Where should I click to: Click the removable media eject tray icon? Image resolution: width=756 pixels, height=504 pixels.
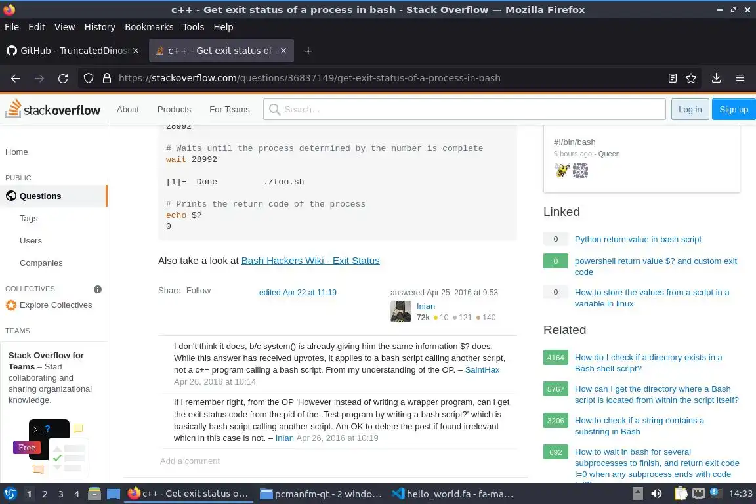638,493
